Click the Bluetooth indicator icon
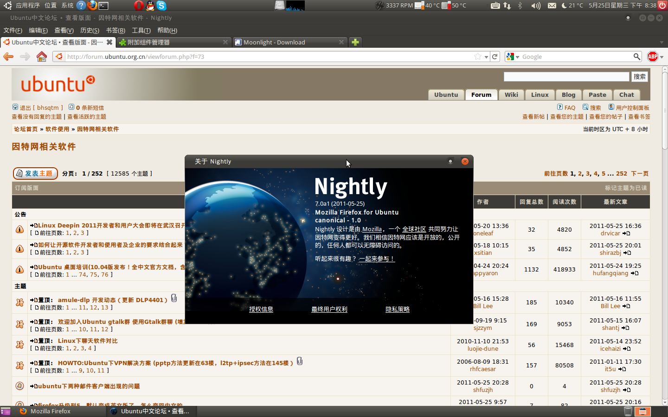This screenshot has width=668, height=417. [520, 6]
